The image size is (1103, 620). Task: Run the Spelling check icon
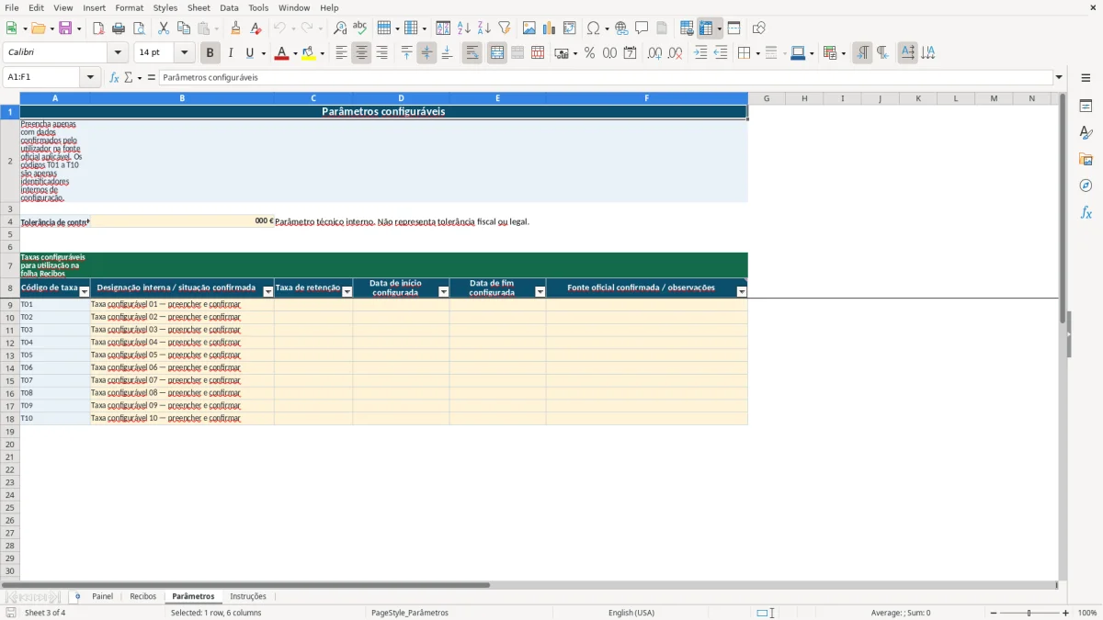(x=360, y=28)
